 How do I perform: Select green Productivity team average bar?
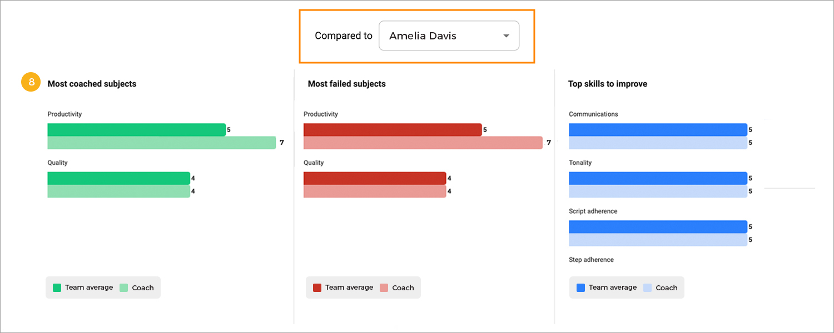coord(136,129)
